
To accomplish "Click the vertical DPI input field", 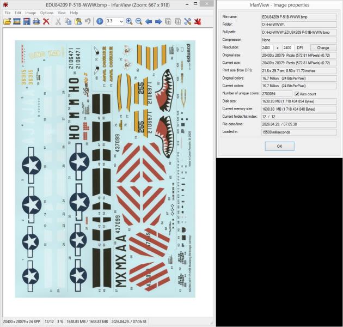I will tap(289, 48).
